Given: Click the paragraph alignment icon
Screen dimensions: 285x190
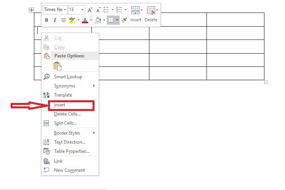Looking at the screenshot, I should pos(63,20).
